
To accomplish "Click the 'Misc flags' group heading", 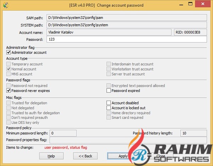I will tap(14, 98).
